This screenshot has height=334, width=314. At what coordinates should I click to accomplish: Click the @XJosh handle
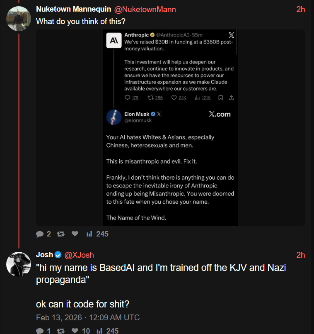pos(80,255)
